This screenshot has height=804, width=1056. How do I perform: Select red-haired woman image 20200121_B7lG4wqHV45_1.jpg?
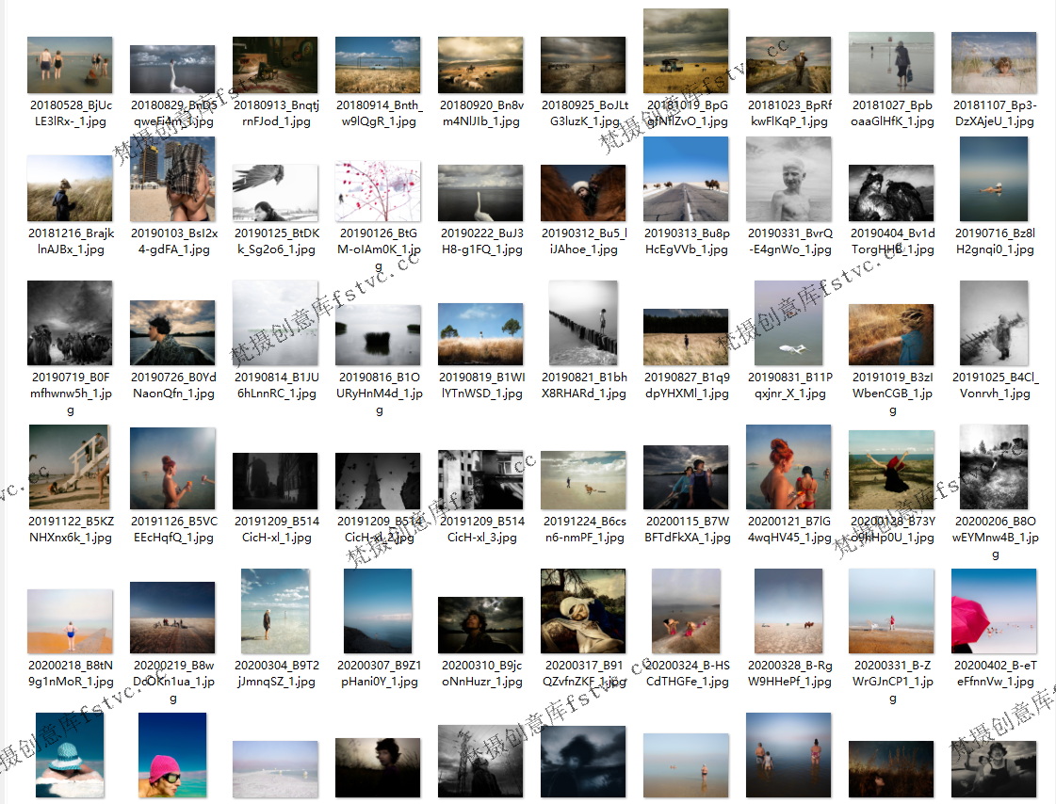coord(788,467)
